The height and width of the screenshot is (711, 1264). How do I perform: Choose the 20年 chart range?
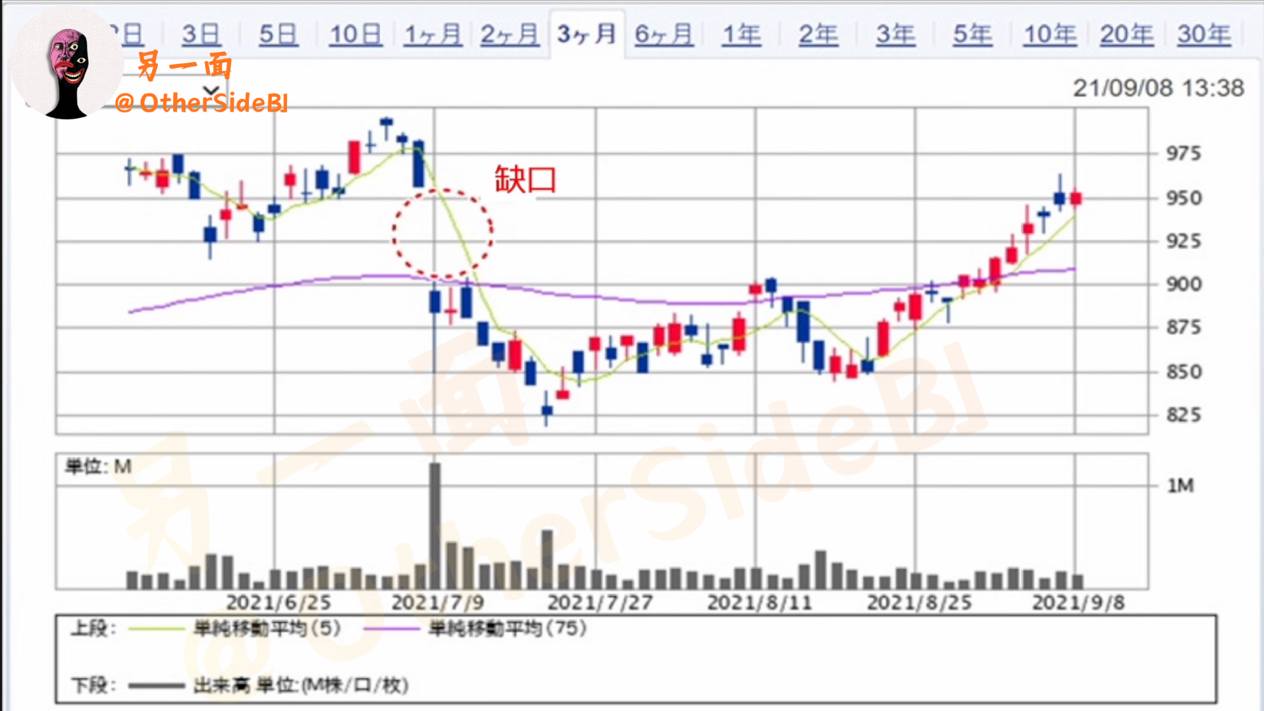point(1126,34)
